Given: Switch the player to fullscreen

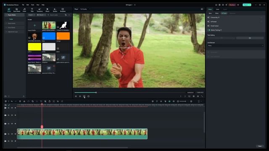Looking at the screenshot, I should pos(202,96).
